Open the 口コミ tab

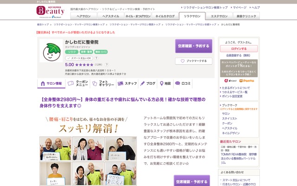pyautogui.click(x=183, y=83)
